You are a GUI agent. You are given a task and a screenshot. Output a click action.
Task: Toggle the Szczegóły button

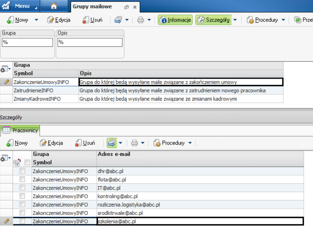pyautogui.click(x=213, y=20)
